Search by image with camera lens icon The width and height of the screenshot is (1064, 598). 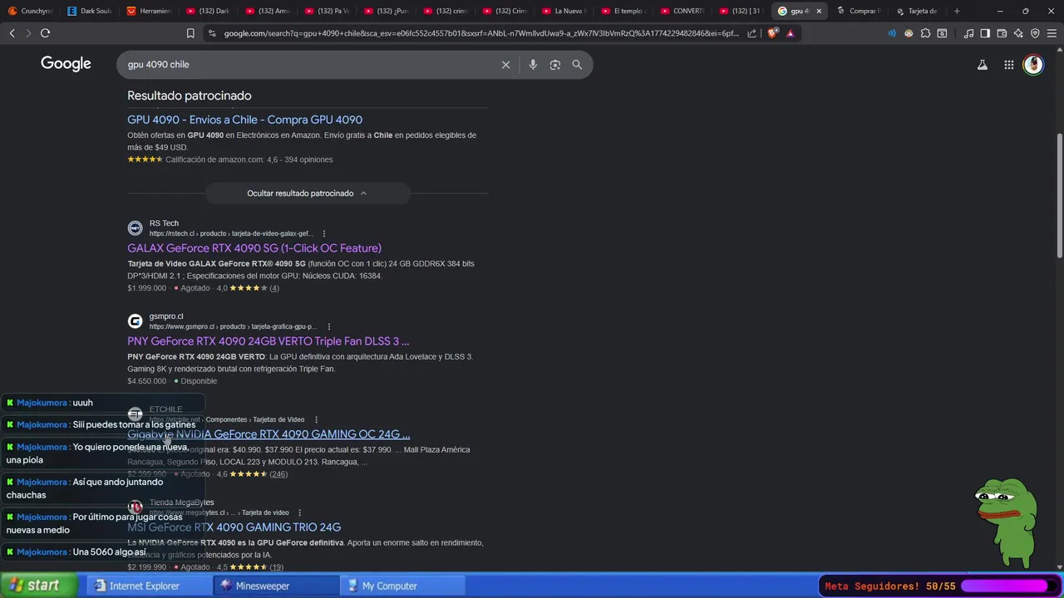555,65
